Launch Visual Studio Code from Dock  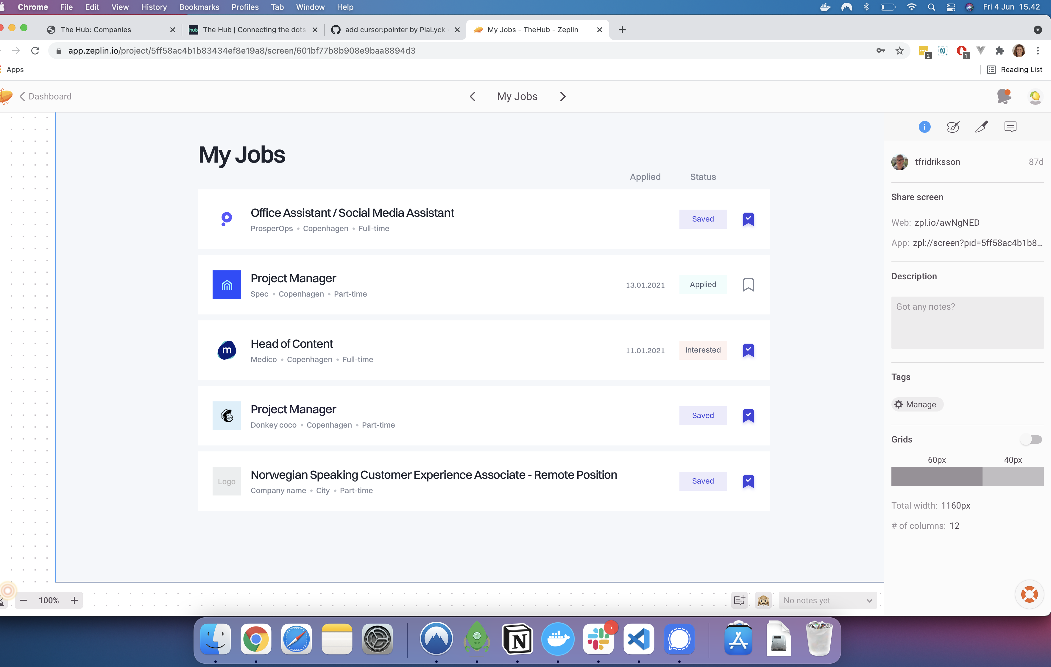(639, 639)
